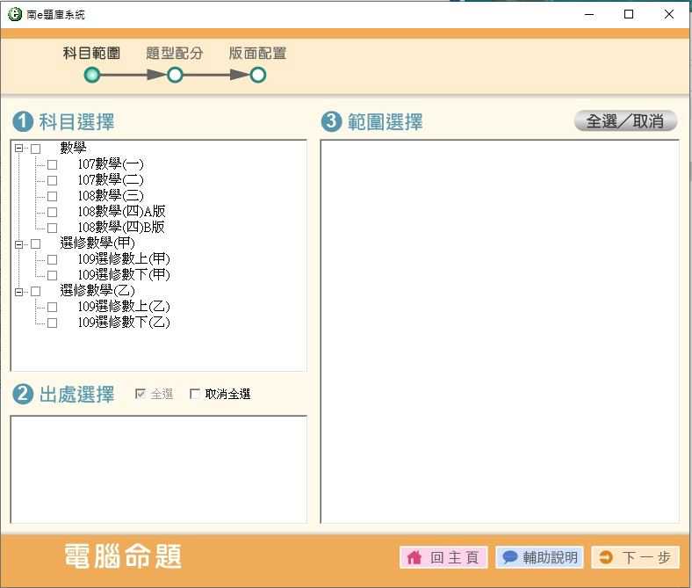Toggle the 取消全選 checkbox
The height and width of the screenshot is (588, 692).
coord(195,394)
